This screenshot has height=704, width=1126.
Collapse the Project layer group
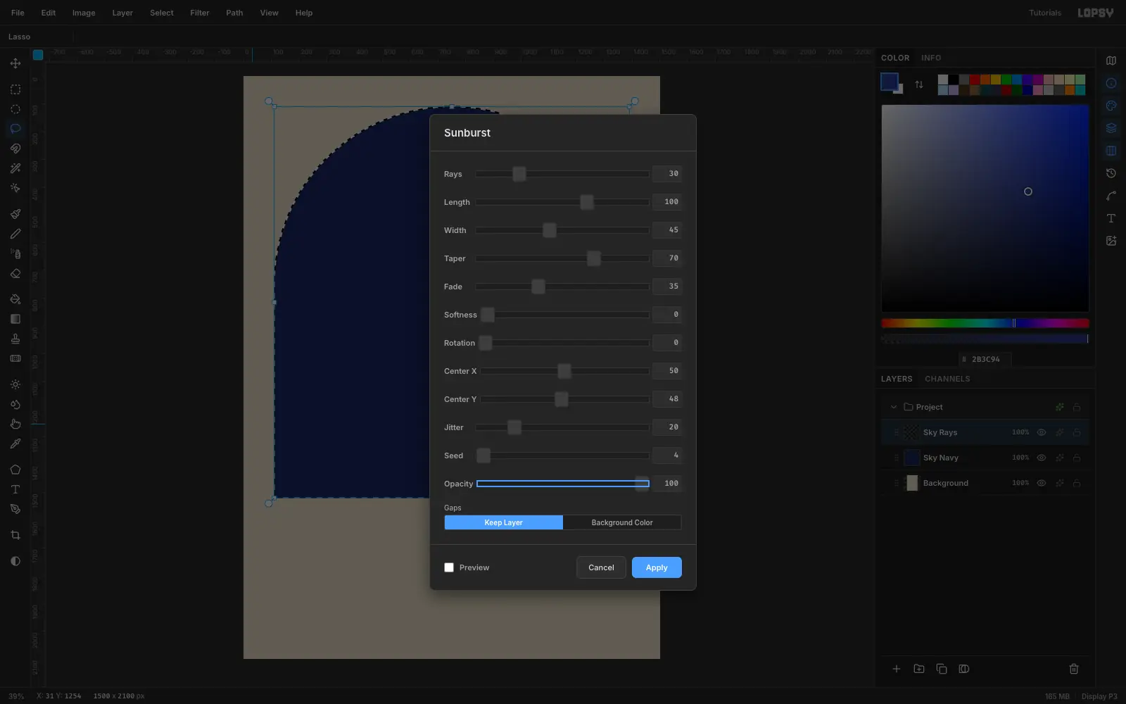pyautogui.click(x=894, y=407)
